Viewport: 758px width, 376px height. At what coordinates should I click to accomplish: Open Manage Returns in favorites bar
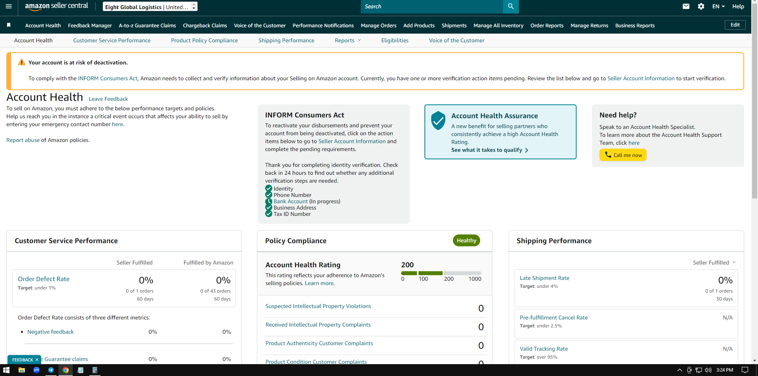click(x=589, y=25)
